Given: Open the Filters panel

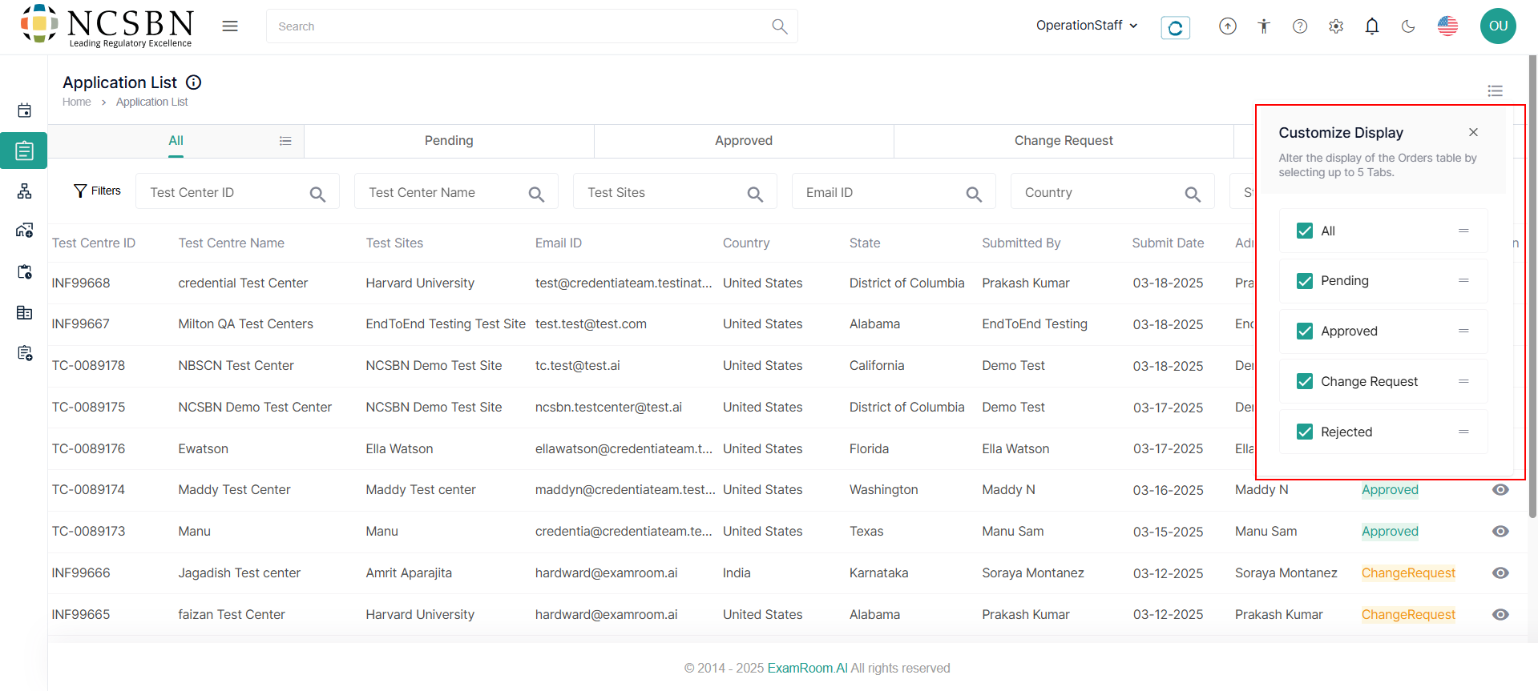Looking at the screenshot, I should pyautogui.click(x=97, y=191).
